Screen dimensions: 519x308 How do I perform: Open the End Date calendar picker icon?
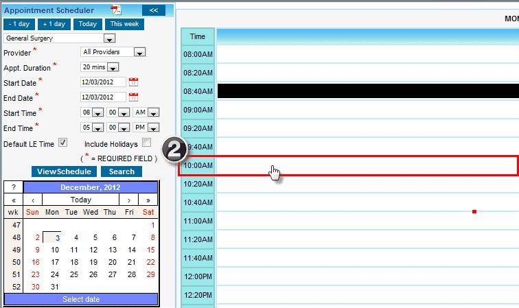[134, 97]
